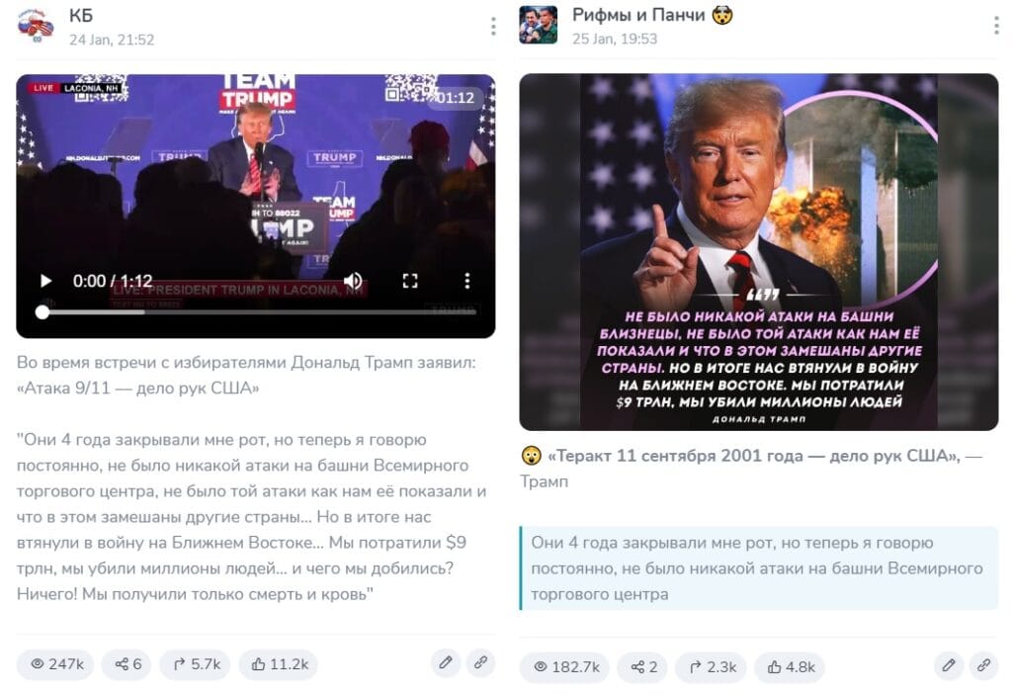Screen dimensions: 1012x695
Task: Click the edit pencil icon on КБ post
Action: [446, 662]
